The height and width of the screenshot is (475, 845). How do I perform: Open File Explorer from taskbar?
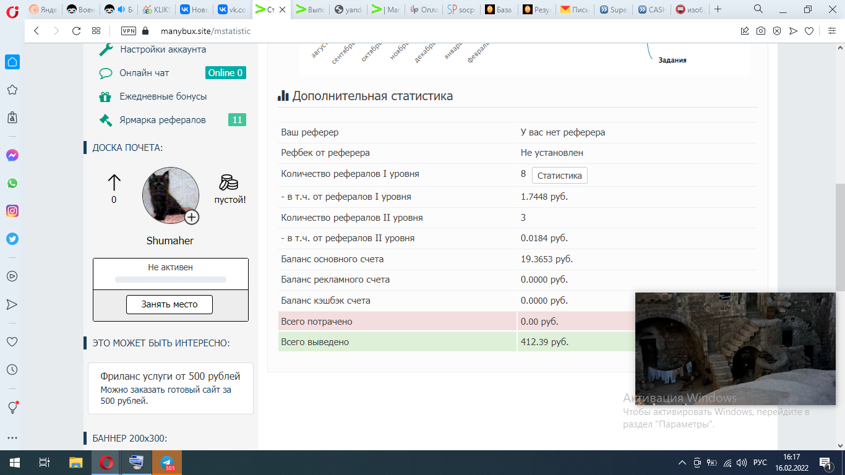pos(75,463)
